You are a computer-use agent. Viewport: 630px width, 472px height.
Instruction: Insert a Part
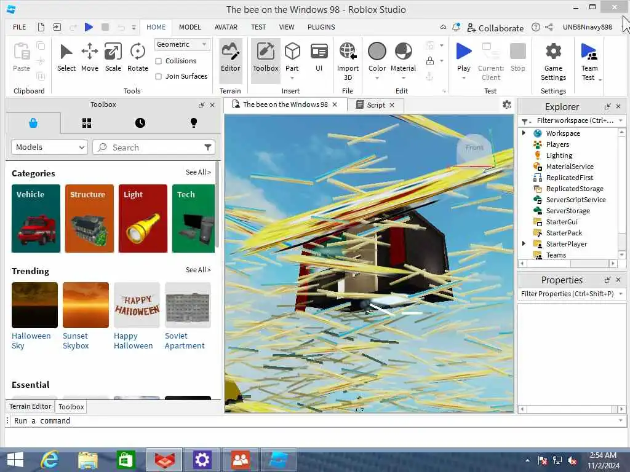pyautogui.click(x=292, y=56)
